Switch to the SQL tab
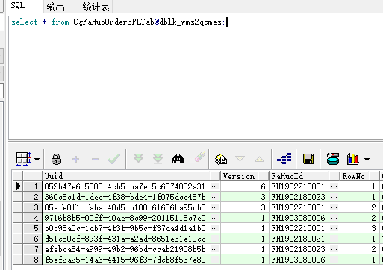 coord(18,5)
